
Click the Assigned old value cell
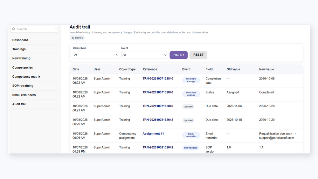tap(233, 92)
